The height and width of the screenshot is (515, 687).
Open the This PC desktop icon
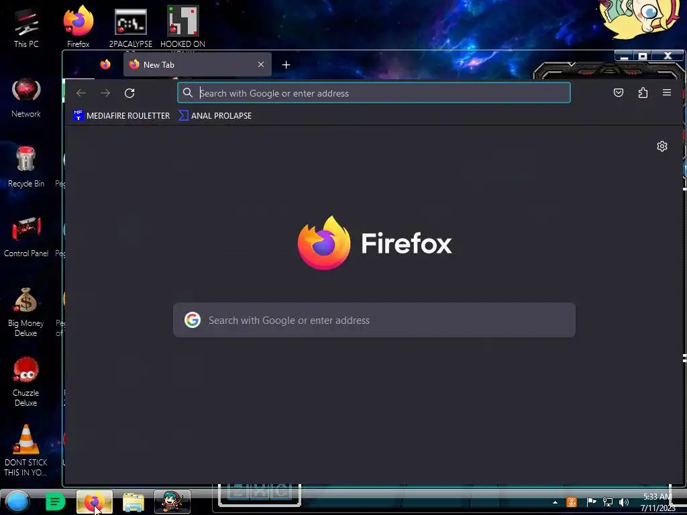[26, 27]
